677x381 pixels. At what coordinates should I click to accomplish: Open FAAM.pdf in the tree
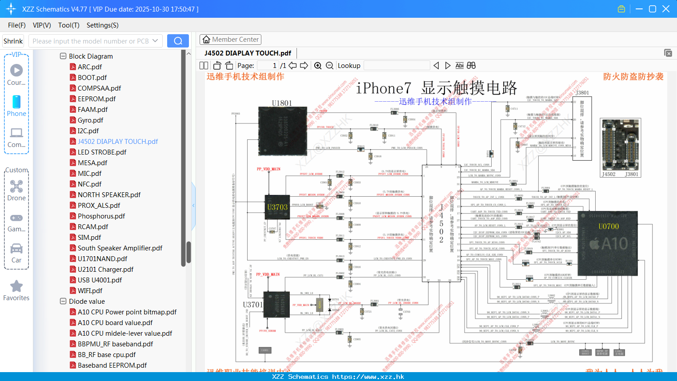click(92, 109)
